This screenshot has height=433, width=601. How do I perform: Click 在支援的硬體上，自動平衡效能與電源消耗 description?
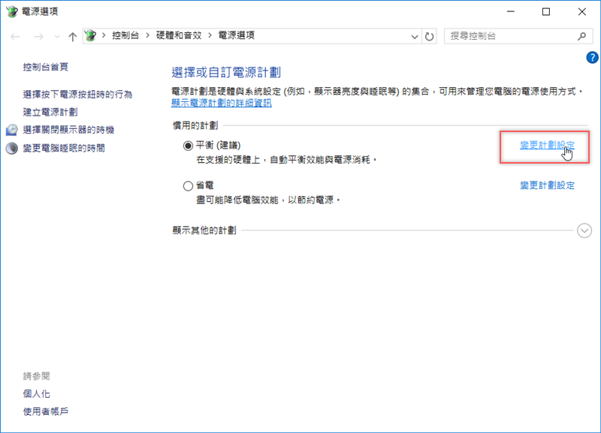287,160
